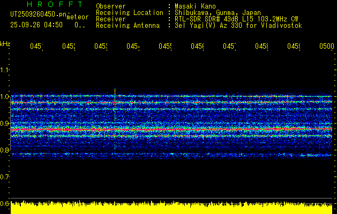Click the RTL-SDR SDR# 43dB receiver details
This screenshot has width=337, height=214.
click(236, 19)
